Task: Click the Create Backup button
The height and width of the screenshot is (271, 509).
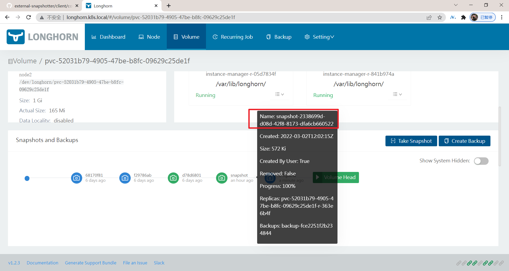Action: pos(464,141)
